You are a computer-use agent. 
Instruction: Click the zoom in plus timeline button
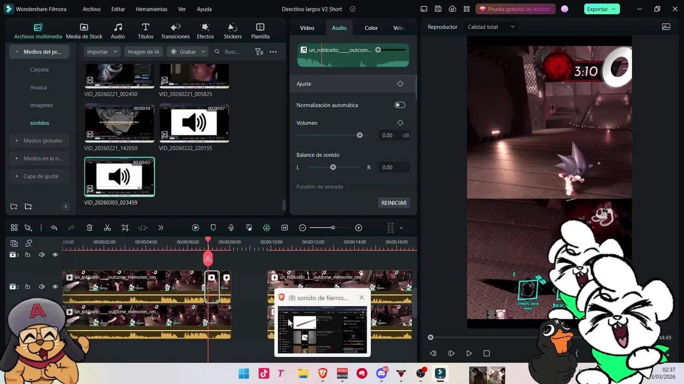[359, 228]
